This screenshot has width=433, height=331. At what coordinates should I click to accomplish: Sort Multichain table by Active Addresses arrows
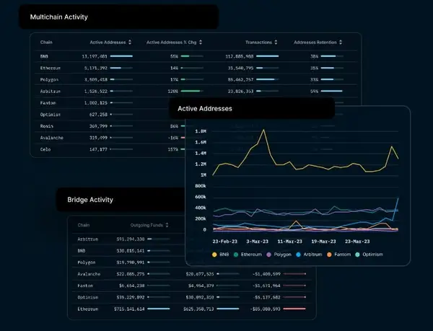(x=130, y=43)
